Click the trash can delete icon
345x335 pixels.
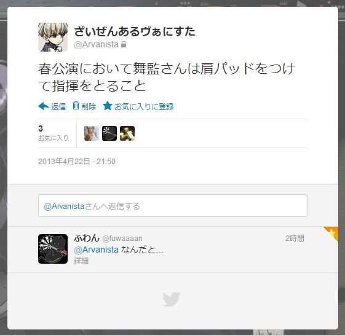coord(76,106)
